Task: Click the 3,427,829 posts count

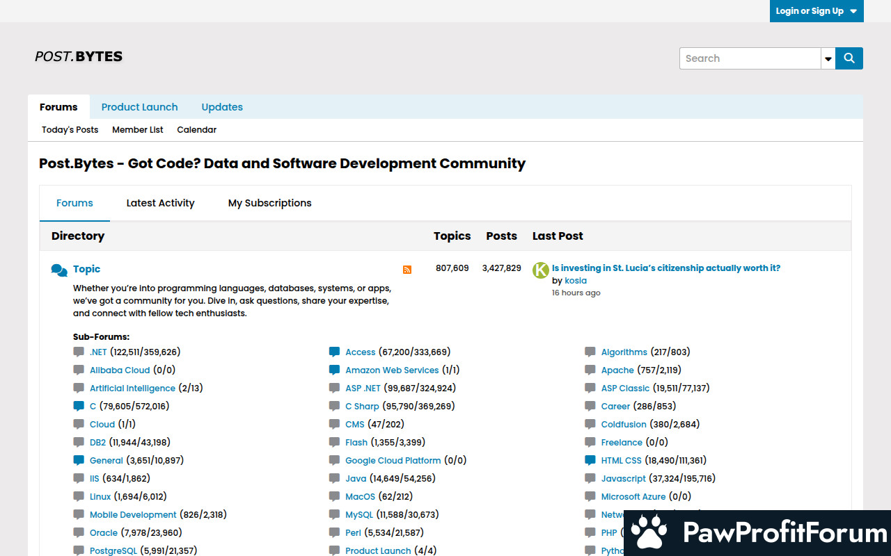Action: click(502, 268)
